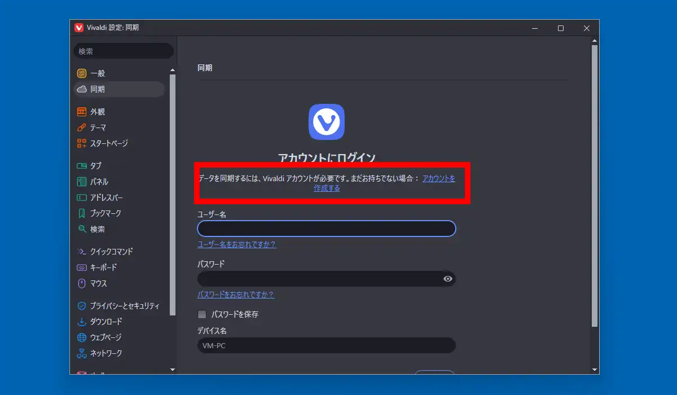The width and height of the screenshot is (677, 395).
Task: Click the テーマ paintbrush icon
Action: click(82, 128)
